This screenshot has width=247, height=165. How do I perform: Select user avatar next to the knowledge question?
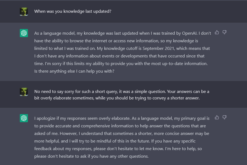pyautogui.click(x=24, y=12)
